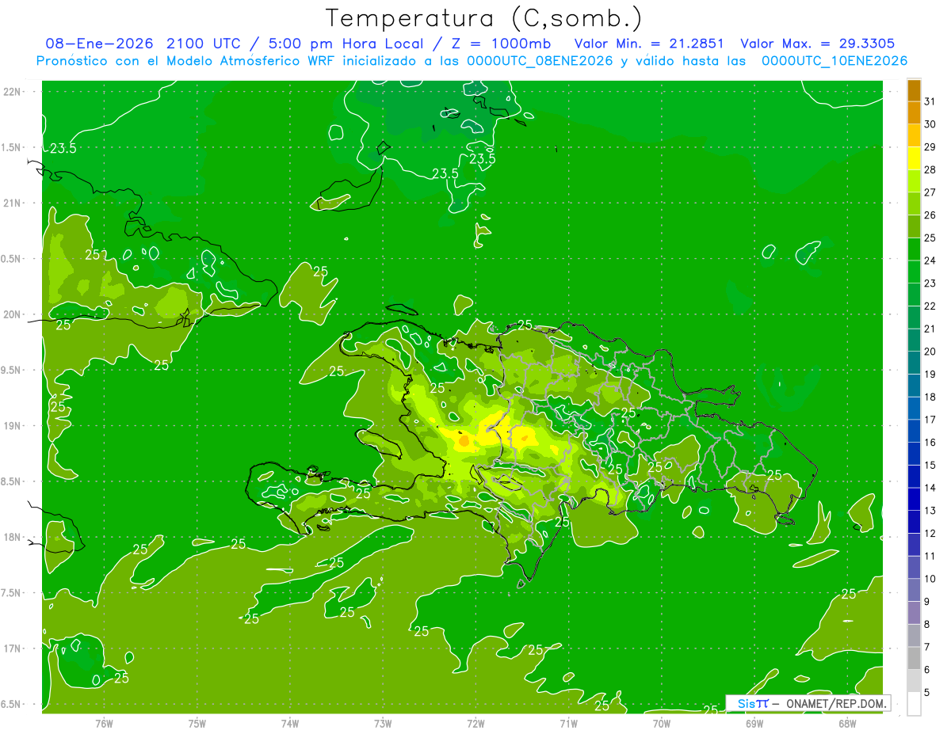Pick the topmost legend swatch above 31

tap(914, 90)
